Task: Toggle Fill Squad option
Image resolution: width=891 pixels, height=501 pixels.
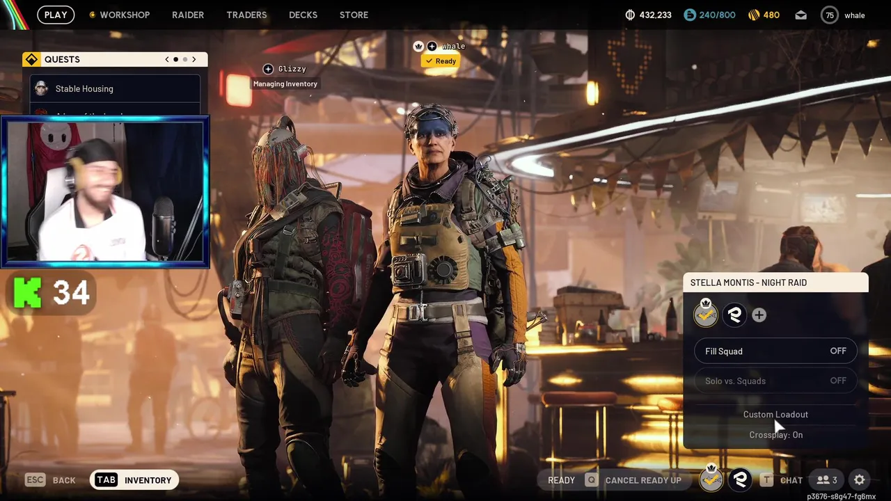Action: [x=775, y=351]
